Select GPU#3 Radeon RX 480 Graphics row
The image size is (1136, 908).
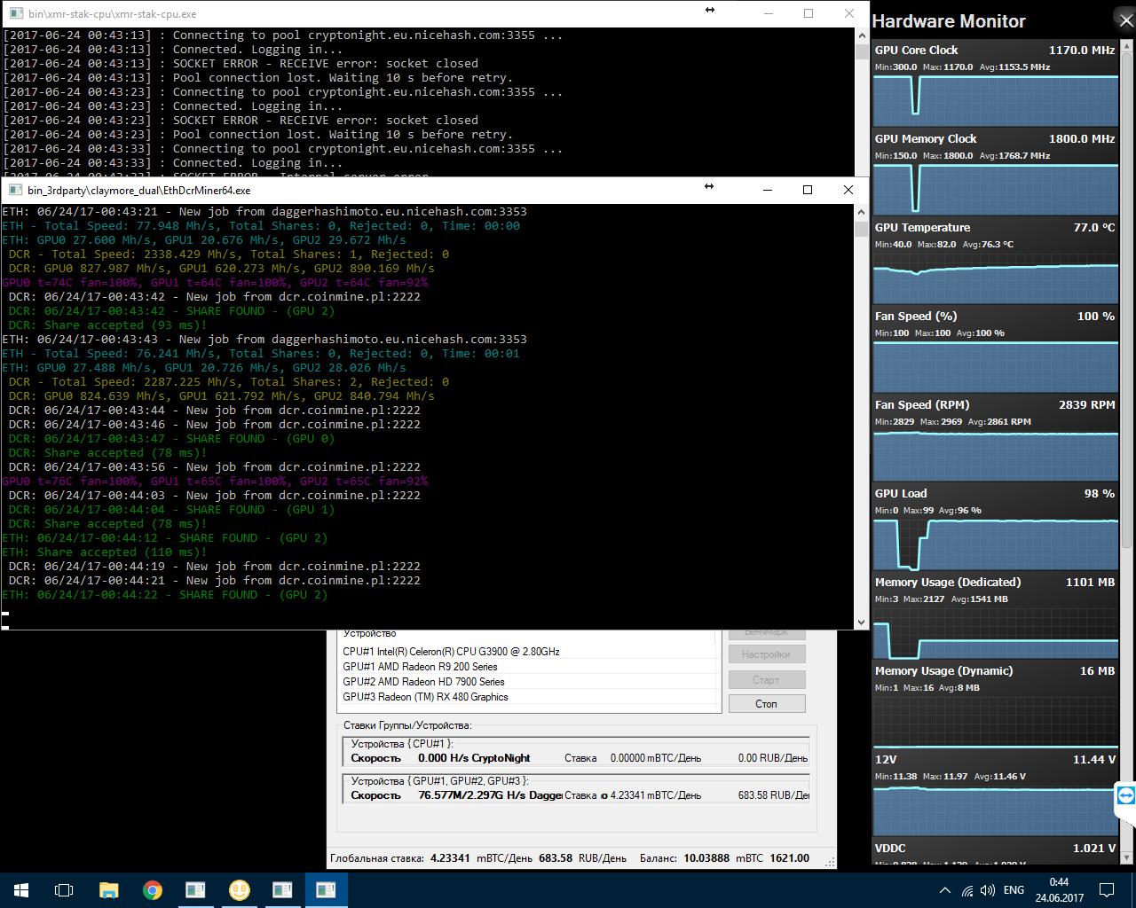point(529,697)
